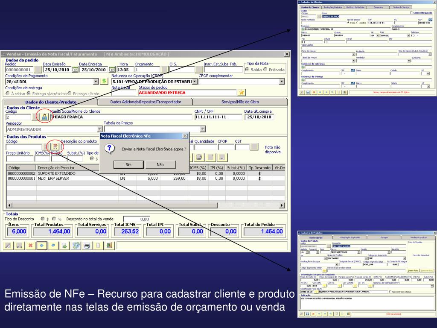
Task: Open the UF dropdown showing SP in Cadastro de Clientes
Action: (x=378, y=36)
